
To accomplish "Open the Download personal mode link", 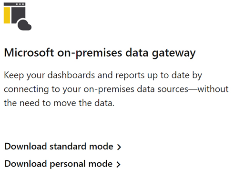I will coord(62,164).
